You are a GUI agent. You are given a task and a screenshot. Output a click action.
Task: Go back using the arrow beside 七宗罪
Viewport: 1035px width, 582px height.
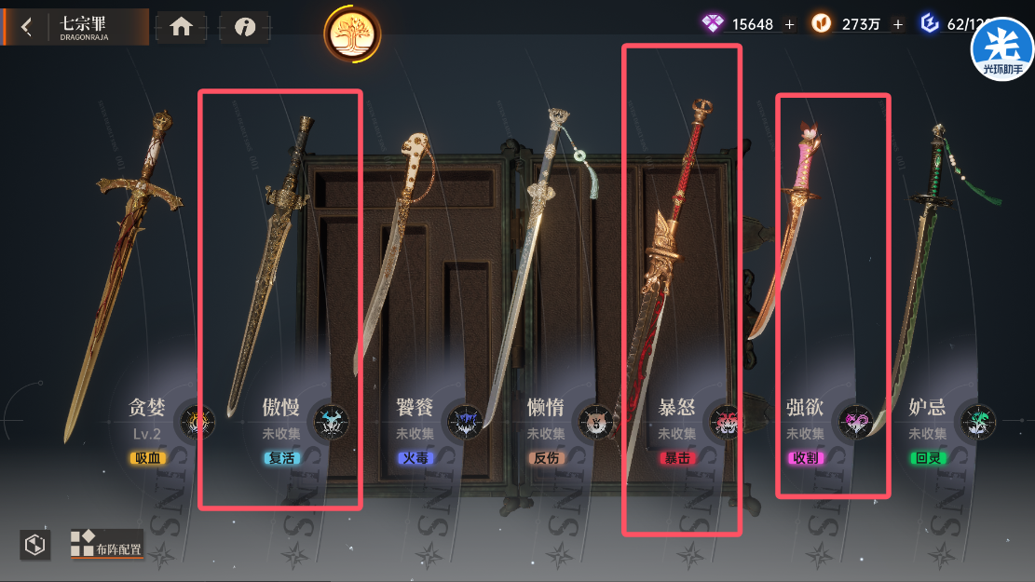tap(26, 27)
